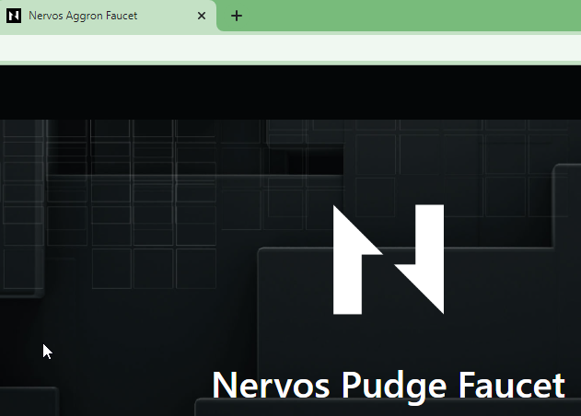Screen dimensions: 581x416
Task: Close the Nervos Aggron Faucet tab
Action: click(202, 16)
